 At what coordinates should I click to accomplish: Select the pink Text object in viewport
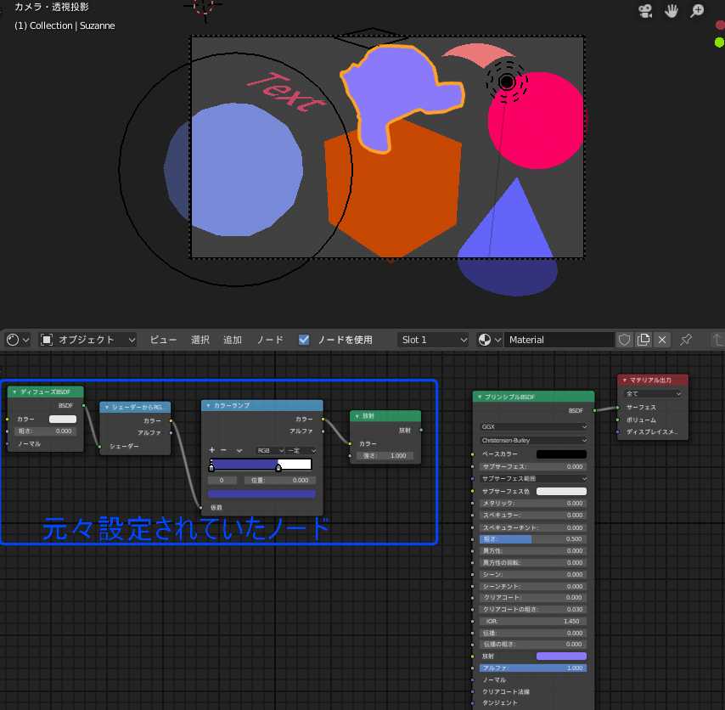[287, 93]
